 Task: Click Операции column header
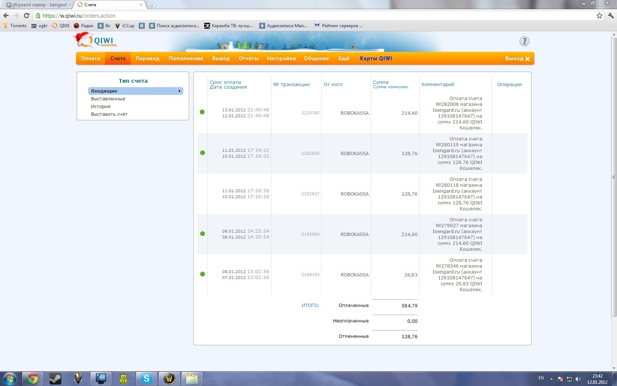[x=509, y=84]
